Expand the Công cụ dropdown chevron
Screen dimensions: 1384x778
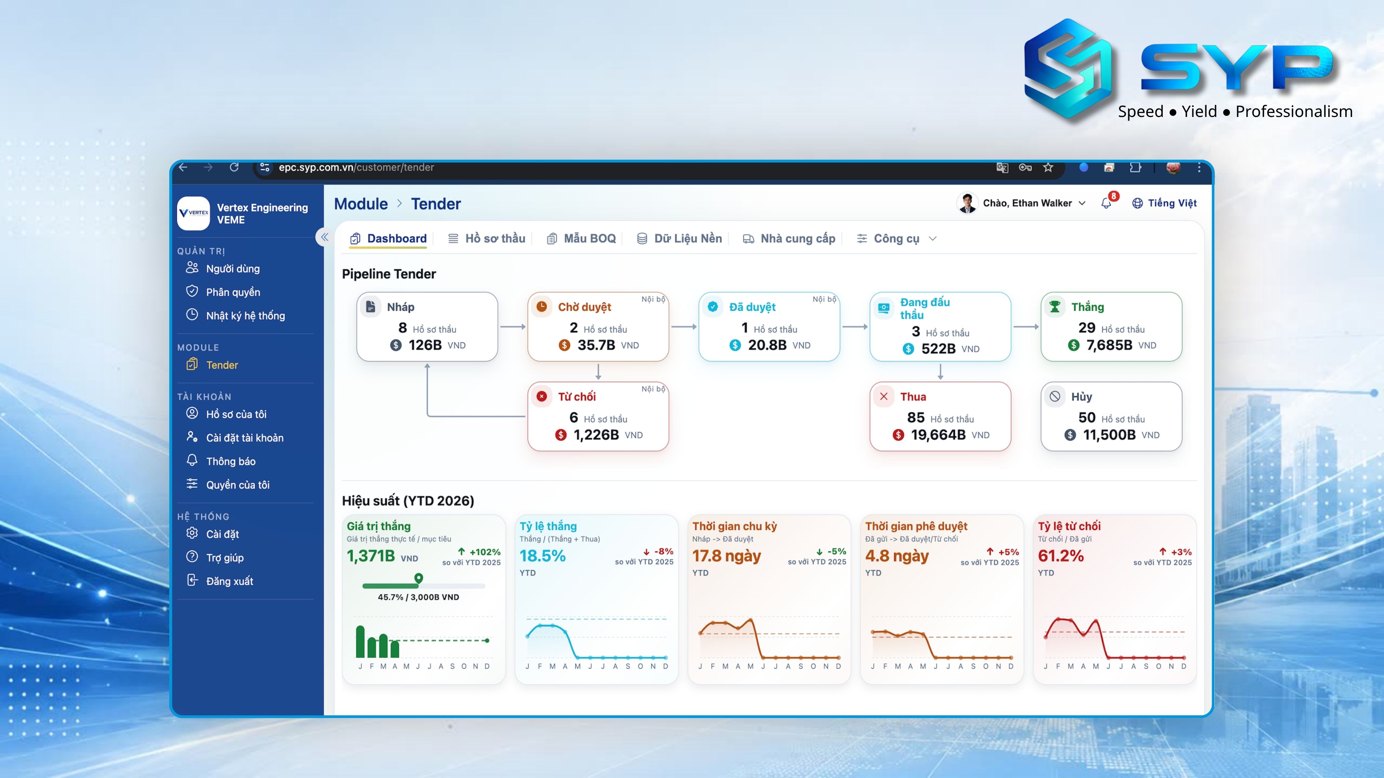click(933, 238)
